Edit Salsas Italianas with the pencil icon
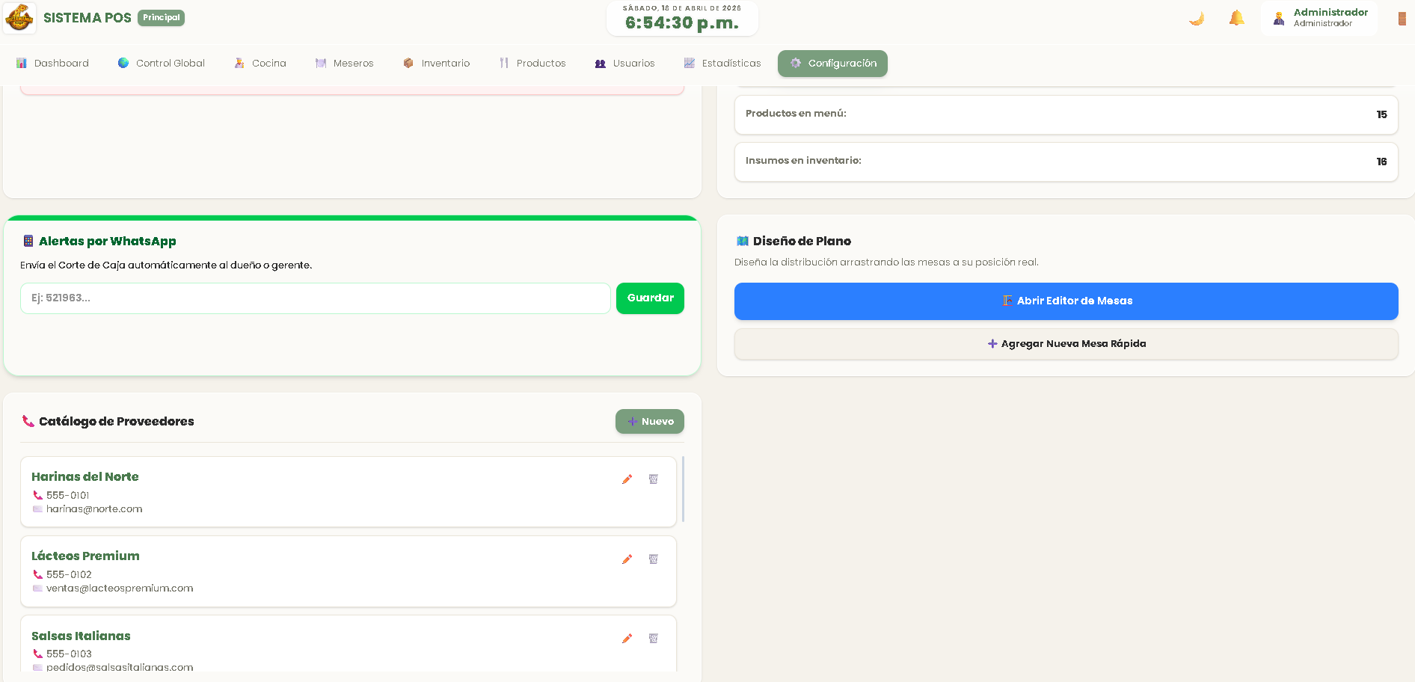 pyautogui.click(x=627, y=639)
